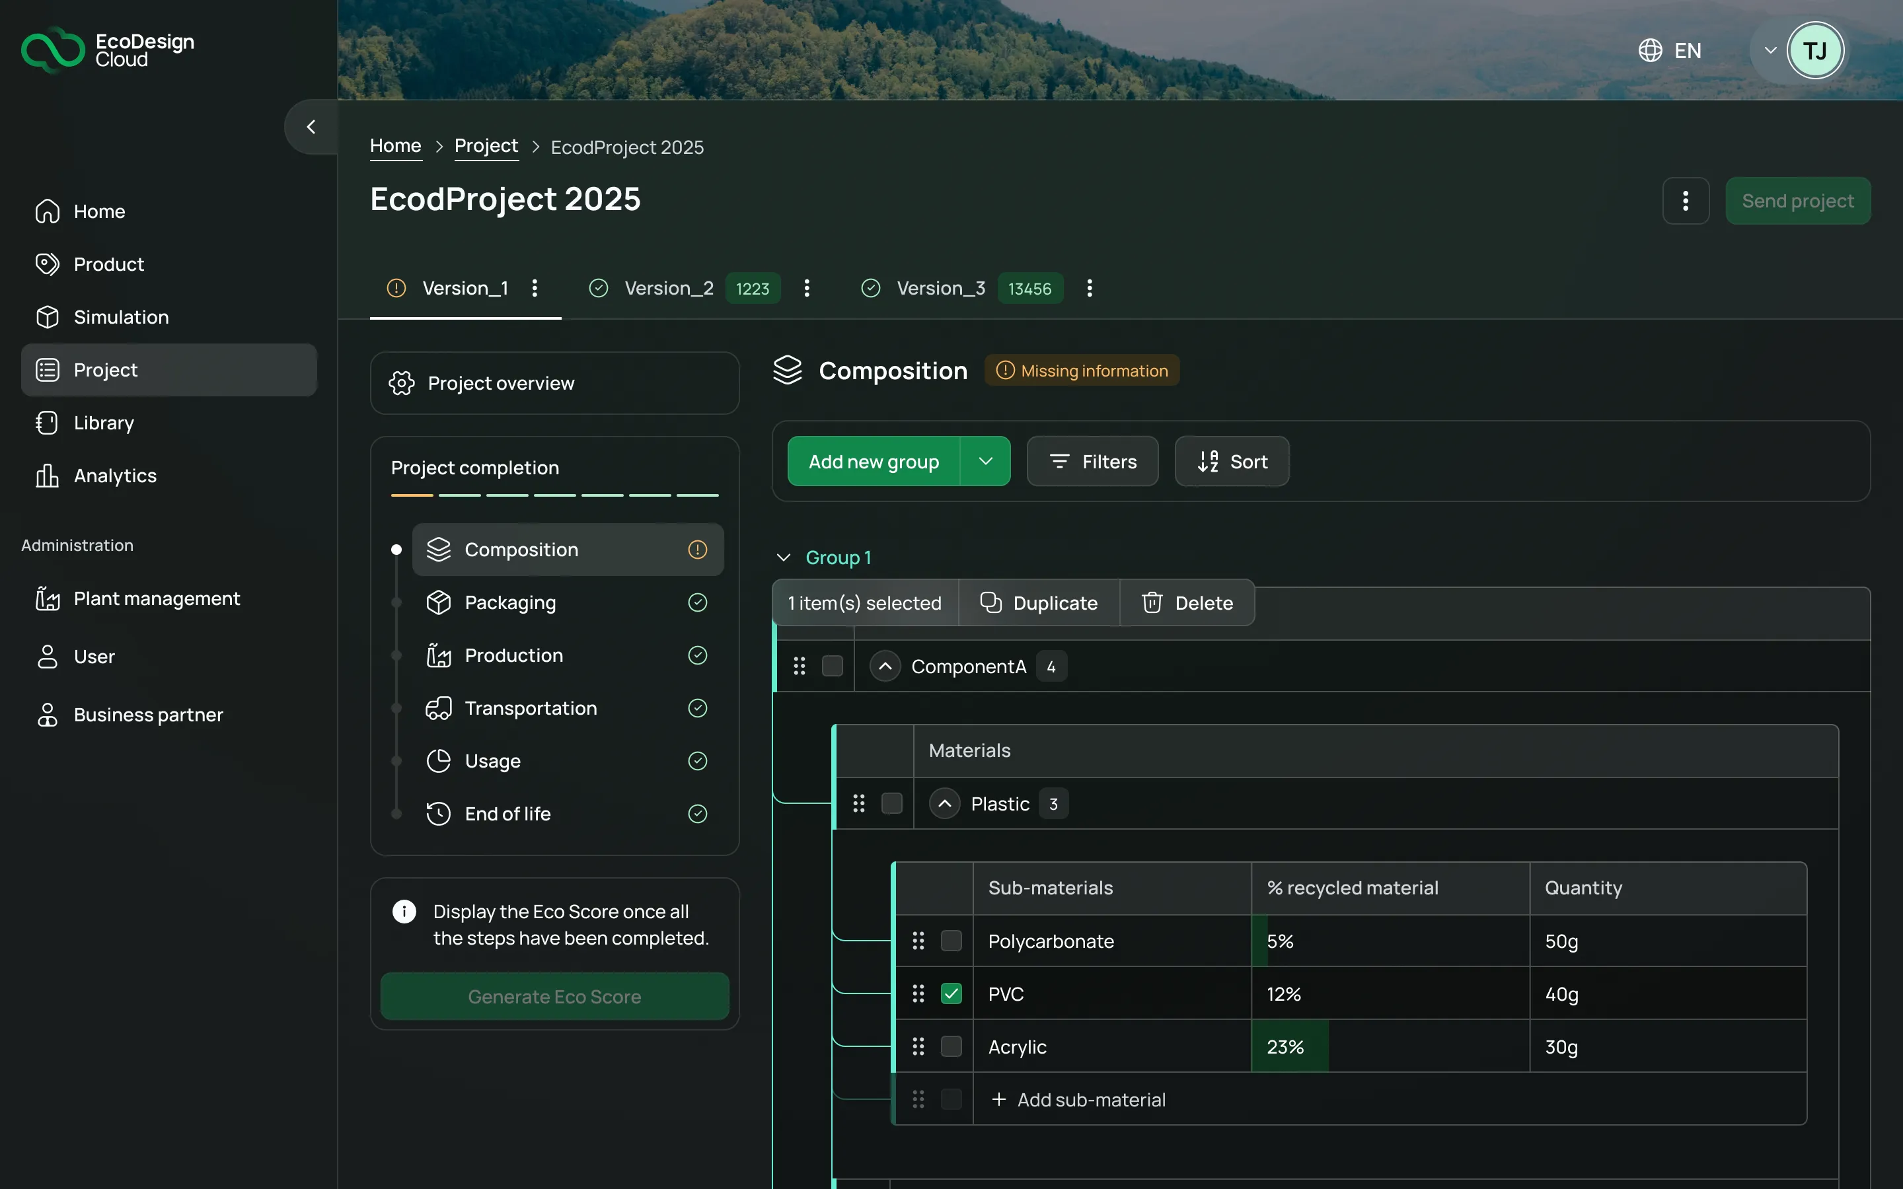Open the Usage step

click(567, 760)
